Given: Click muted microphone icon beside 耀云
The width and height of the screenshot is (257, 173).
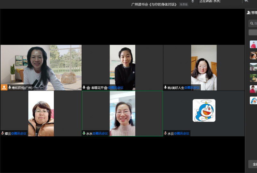Looking at the screenshot, I should coord(3,133).
